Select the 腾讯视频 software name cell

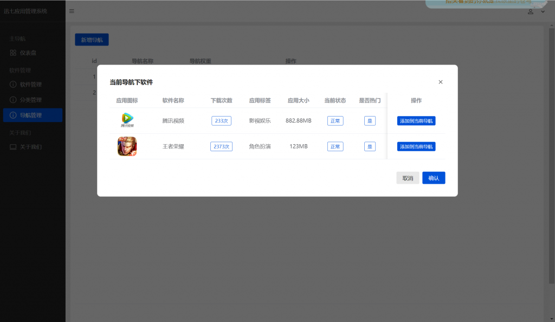coord(173,121)
